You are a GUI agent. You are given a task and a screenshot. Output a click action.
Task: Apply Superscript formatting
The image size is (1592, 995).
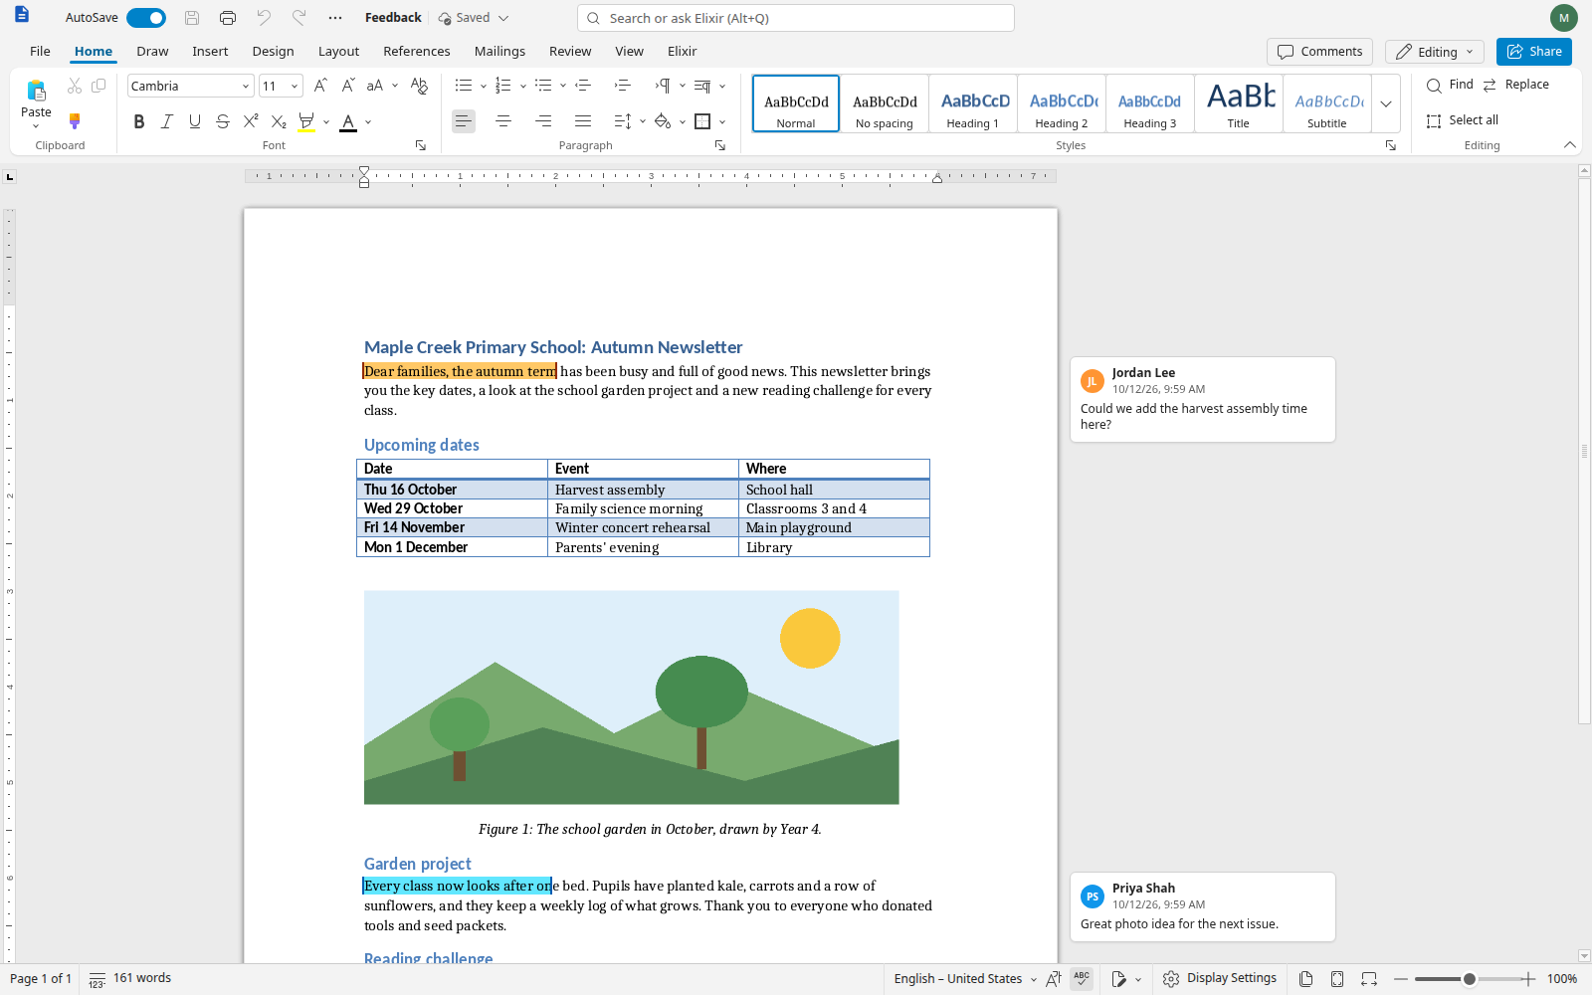(x=251, y=121)
